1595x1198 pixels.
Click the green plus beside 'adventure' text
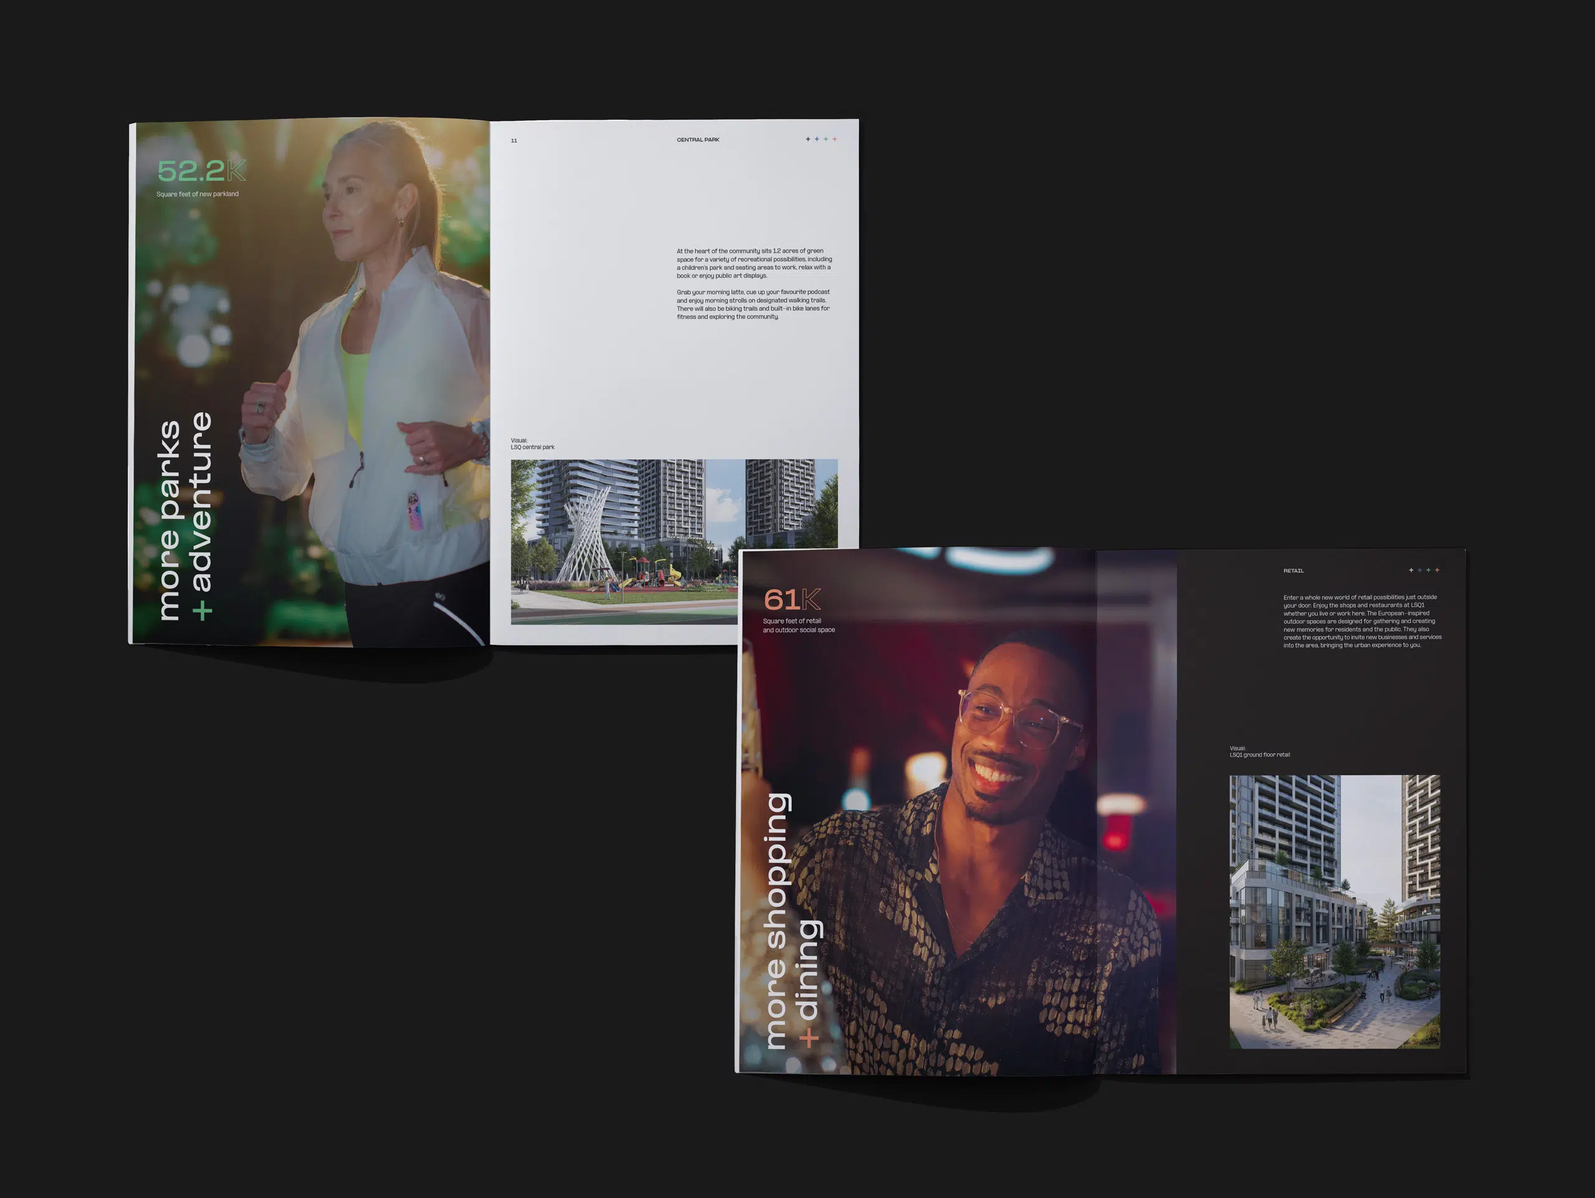tap(202, 611)
